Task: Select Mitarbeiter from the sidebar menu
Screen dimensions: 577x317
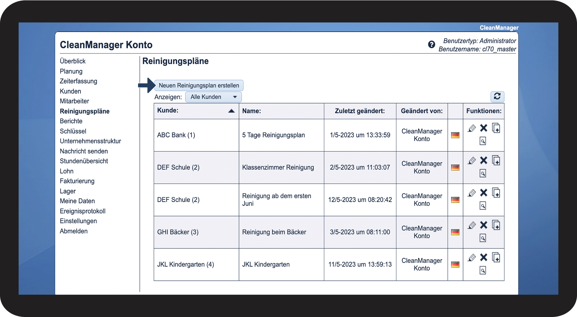Action: (x=74, y=101)
